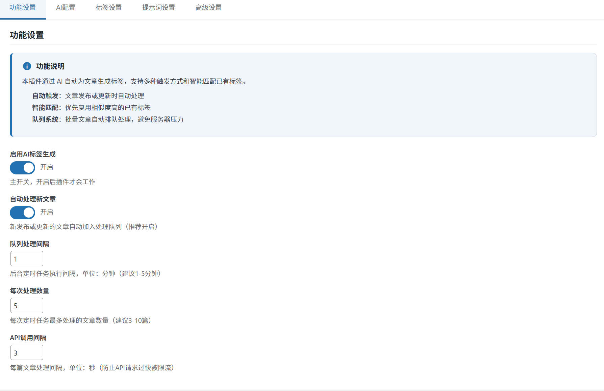Click the API调用间隔 input showing 3
The image size is (604, 391).
(x=27, y=352)
